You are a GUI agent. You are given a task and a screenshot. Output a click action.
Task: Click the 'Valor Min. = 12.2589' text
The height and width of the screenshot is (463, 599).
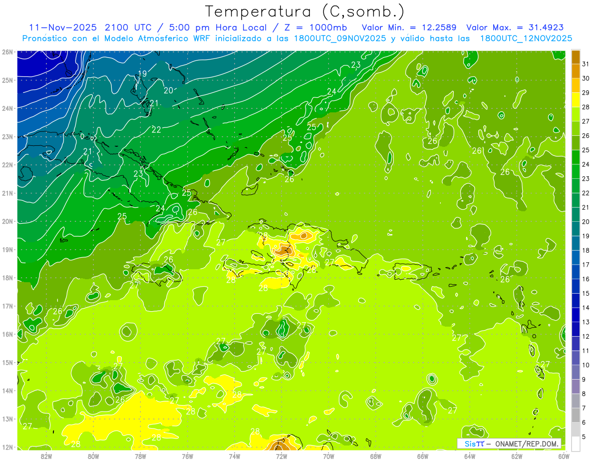click(409, 27)
